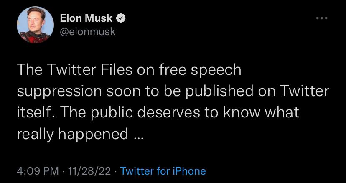Viewport: 346px width, 183px height.
Task: Click the 11/28/22 date
Action: pos(89,171)
